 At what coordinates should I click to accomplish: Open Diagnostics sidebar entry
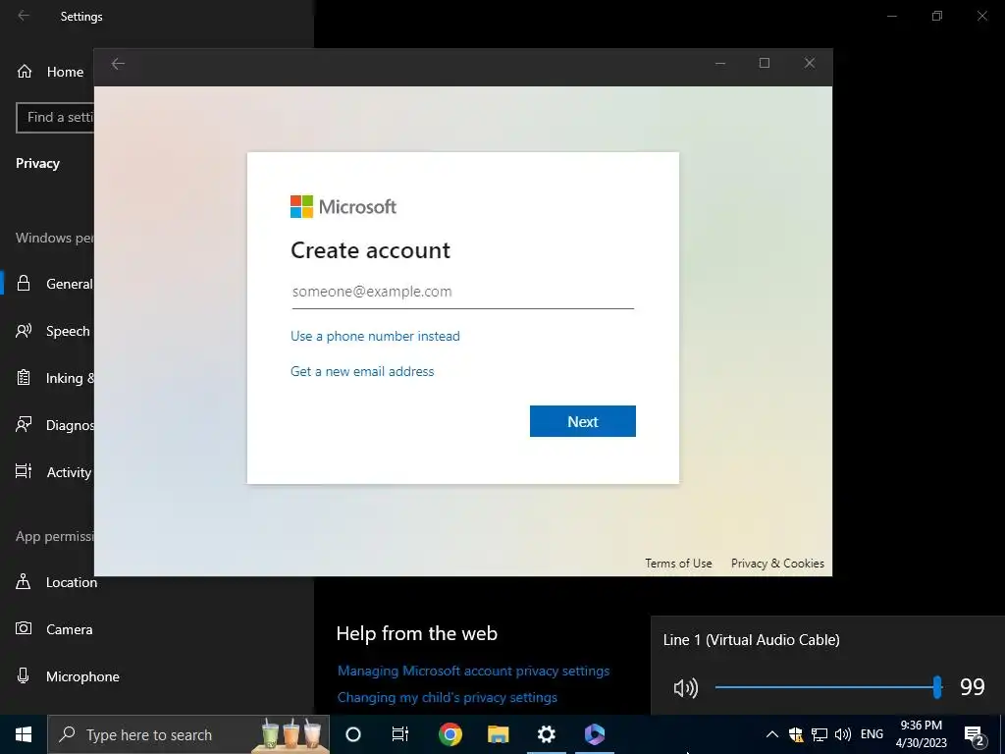(53, 425)
